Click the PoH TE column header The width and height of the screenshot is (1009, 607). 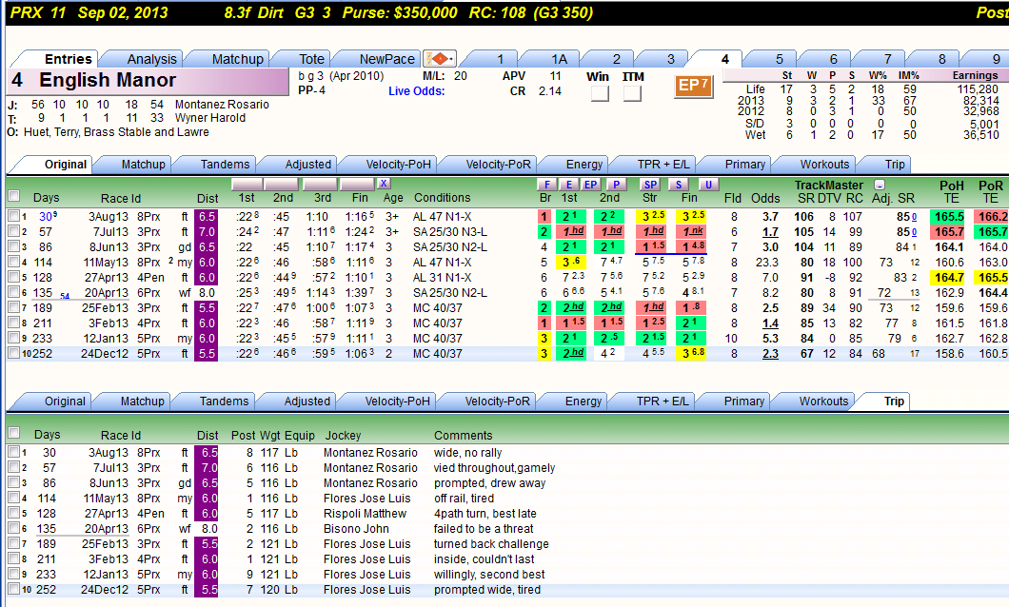click(951, 191)
